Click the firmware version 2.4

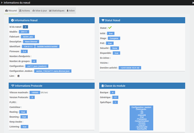[24, 51]
